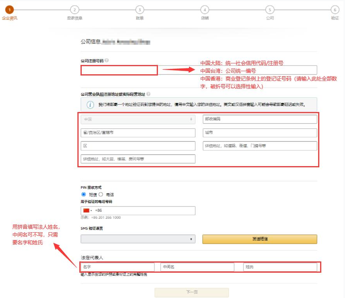The width and height of the screenshot is (345, 298).
Task: Click the 省/自治区/直辖市 field
Action: (x=138, y=133)
